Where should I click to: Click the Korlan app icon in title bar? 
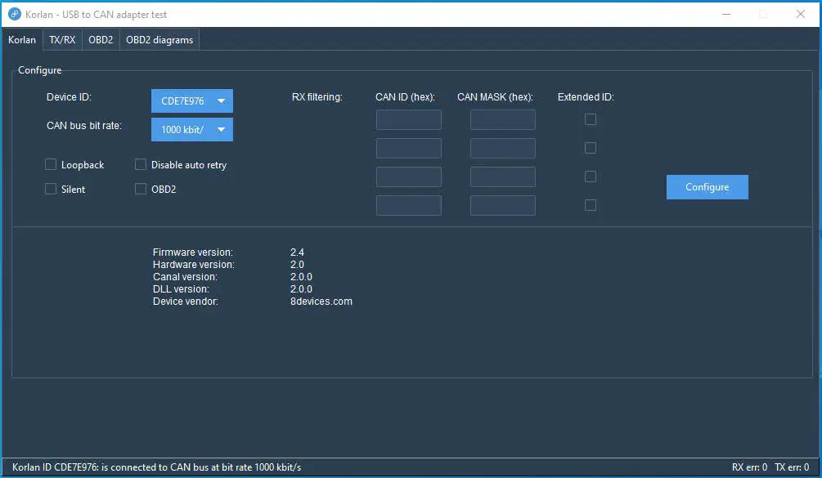pos(15,14)
